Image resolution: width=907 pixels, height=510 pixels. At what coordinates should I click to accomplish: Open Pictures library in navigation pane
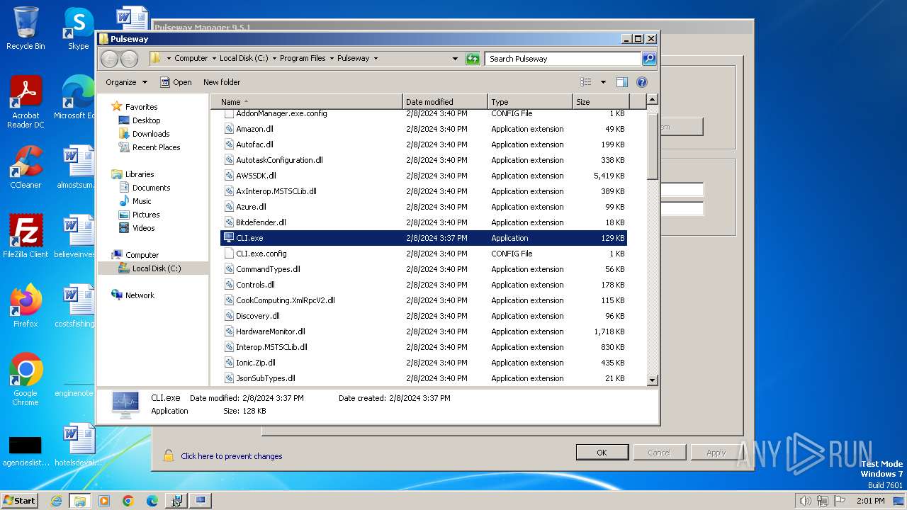point(146,215)
